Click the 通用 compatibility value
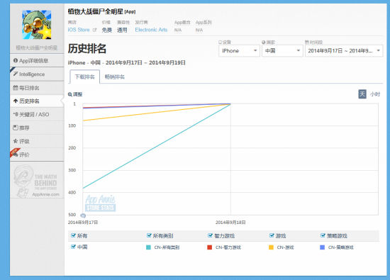The width and height of the screenshot is (390, 280). coord(122,30)
